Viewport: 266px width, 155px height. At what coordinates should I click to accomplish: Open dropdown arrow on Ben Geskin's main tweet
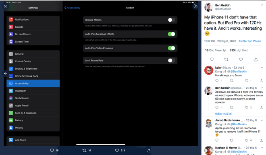[262, 5]
